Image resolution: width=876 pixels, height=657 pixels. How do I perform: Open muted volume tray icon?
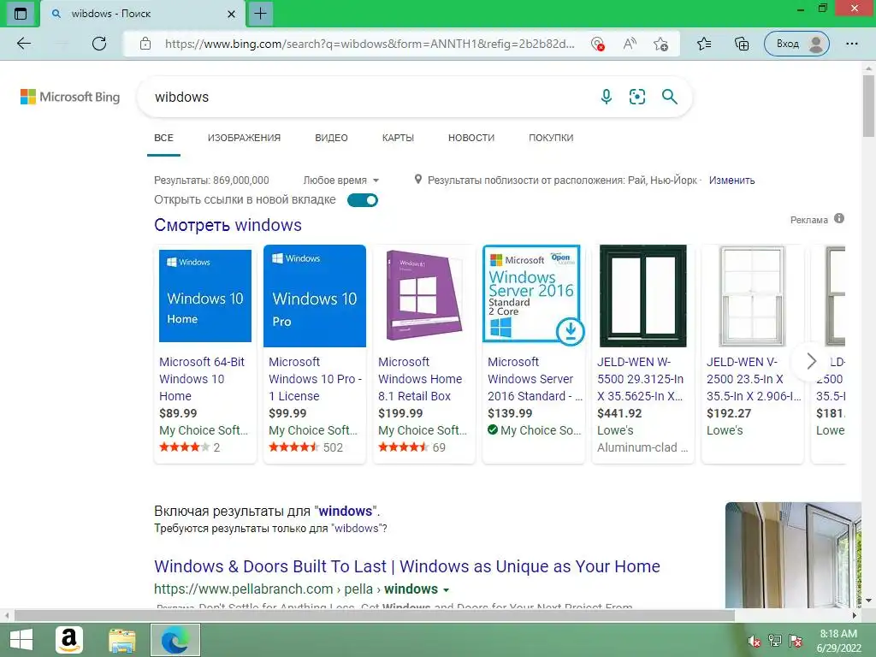pos(755,641)
